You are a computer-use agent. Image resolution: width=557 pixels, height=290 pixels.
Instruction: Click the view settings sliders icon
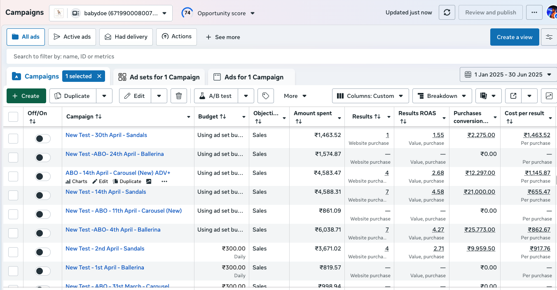point(549,37)
